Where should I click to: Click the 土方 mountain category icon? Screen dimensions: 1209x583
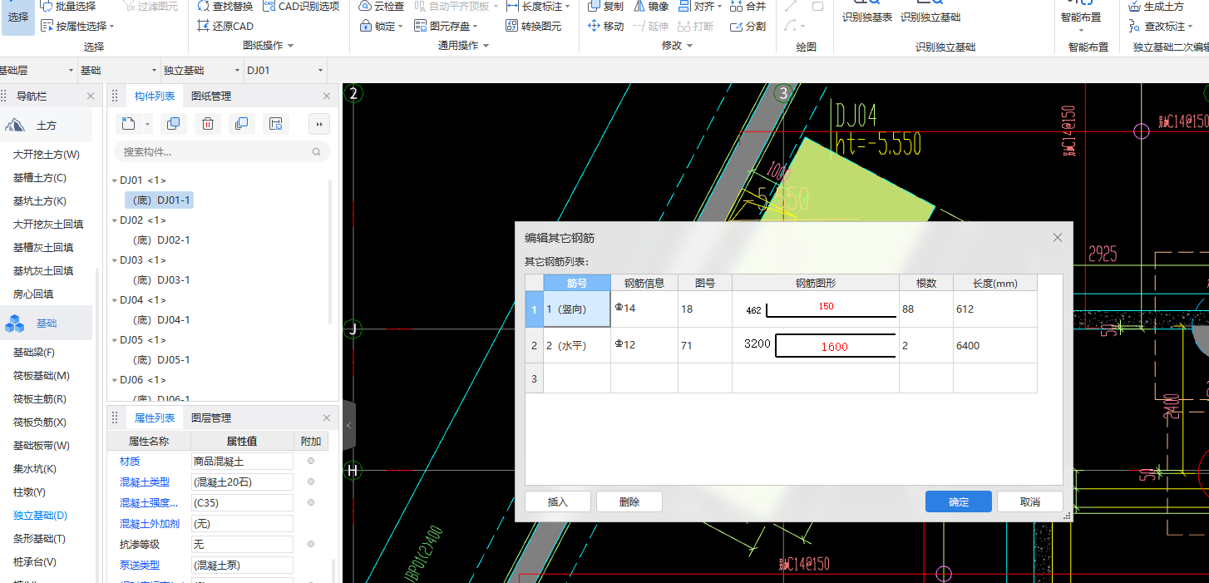(15, 126)
